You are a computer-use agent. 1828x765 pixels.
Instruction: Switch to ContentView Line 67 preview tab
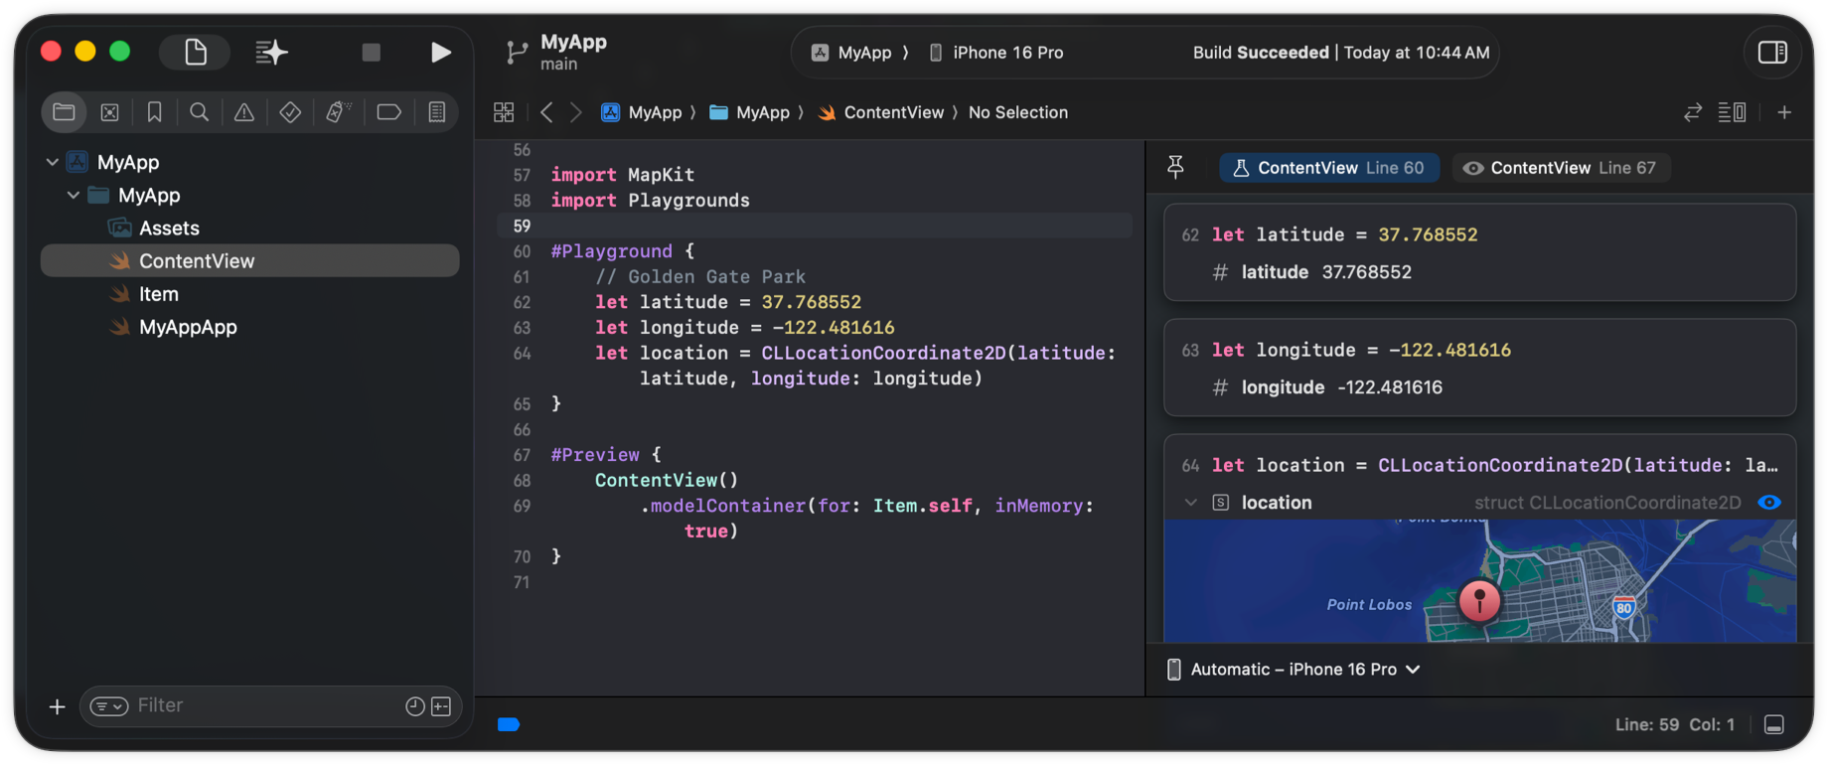click(x=1561, y=168)
